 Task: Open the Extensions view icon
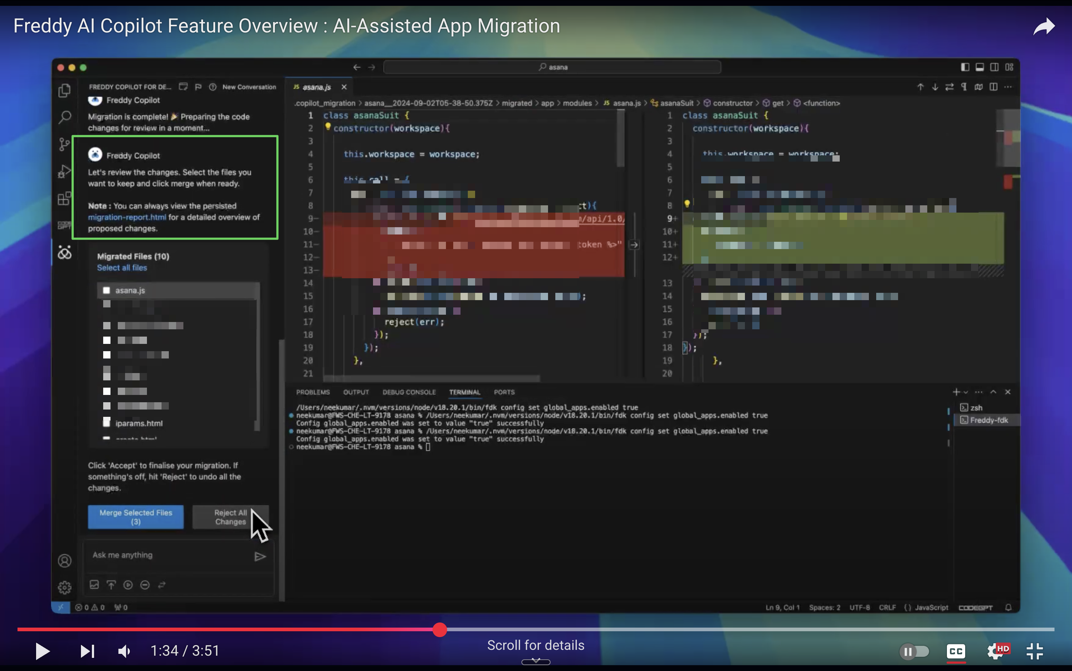click(x=65, y=198)
